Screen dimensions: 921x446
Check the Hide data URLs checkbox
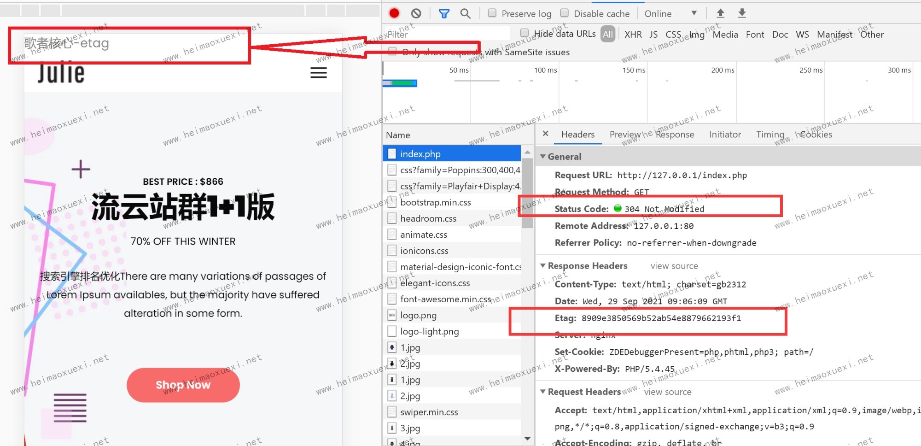[x=525, y=33]
